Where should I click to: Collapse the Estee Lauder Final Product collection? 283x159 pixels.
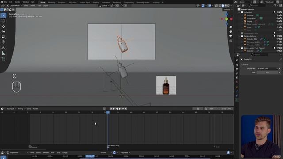(240, 48)
